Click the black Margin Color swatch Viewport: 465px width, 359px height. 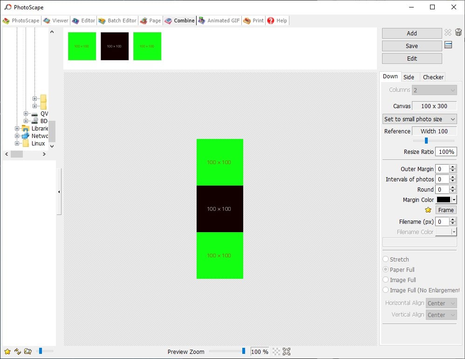tap(443, 200)
